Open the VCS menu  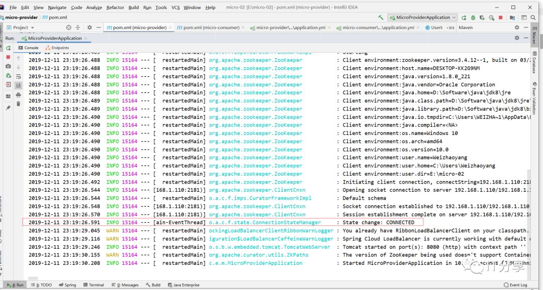(x=175, y=7)
